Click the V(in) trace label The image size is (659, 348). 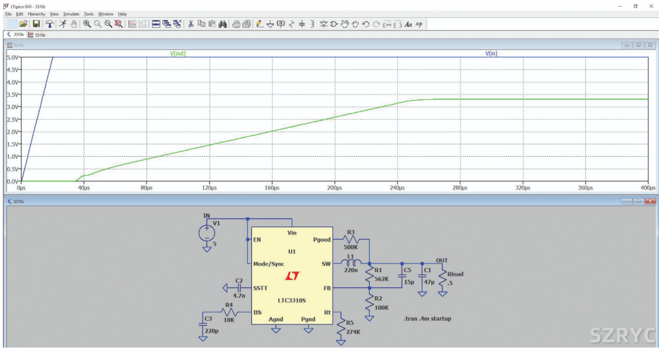point(491,54)
